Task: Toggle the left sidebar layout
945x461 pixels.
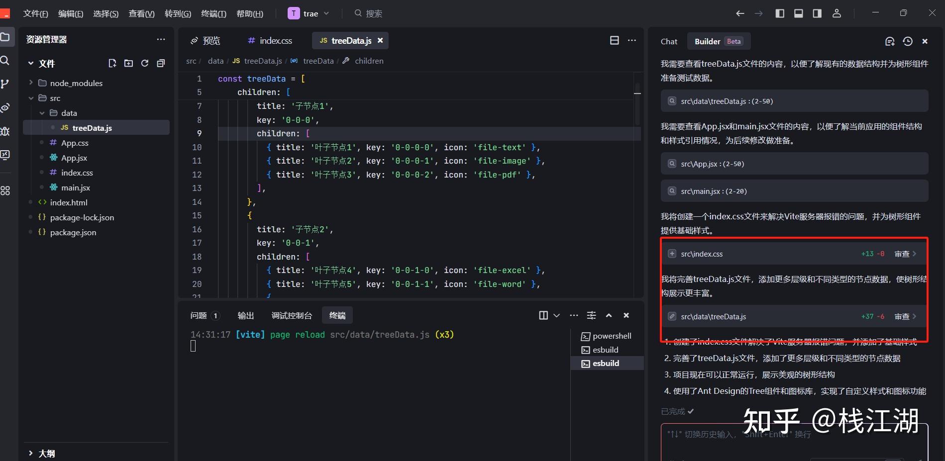Action: point(780,13)
